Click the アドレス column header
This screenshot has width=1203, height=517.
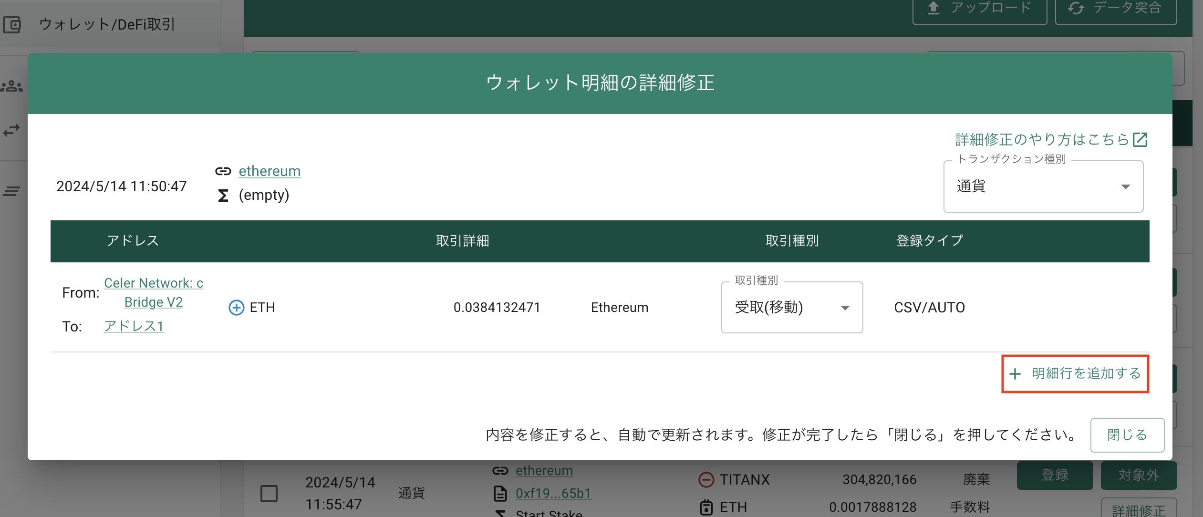tap(133, 240)
